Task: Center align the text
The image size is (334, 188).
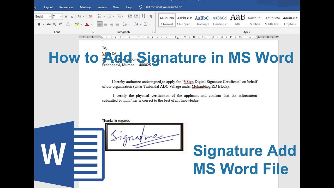Action: 106,24
